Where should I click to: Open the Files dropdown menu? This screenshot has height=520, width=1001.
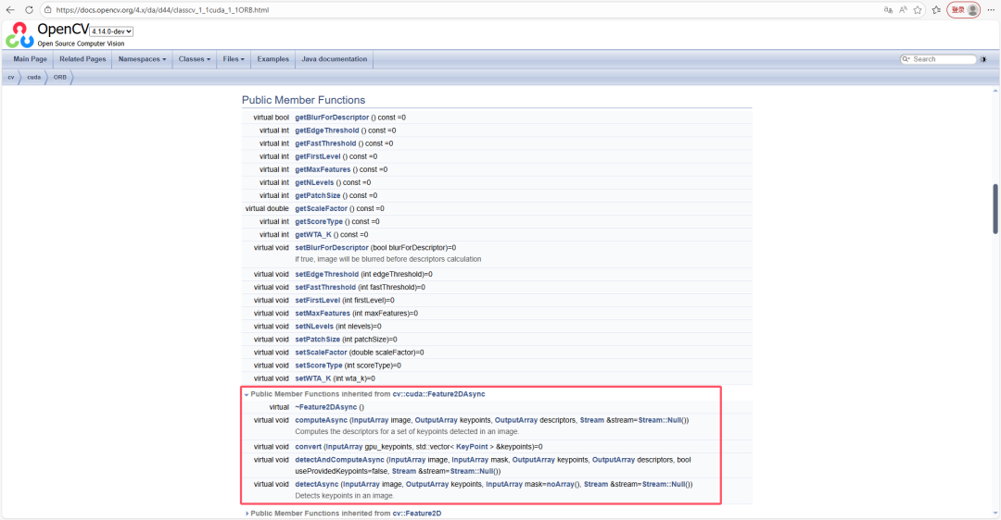(233, 59)
